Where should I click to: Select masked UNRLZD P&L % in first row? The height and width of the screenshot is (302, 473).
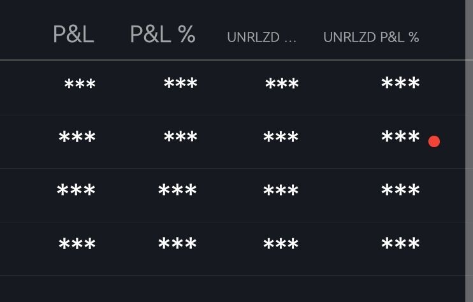click(400, 83)
